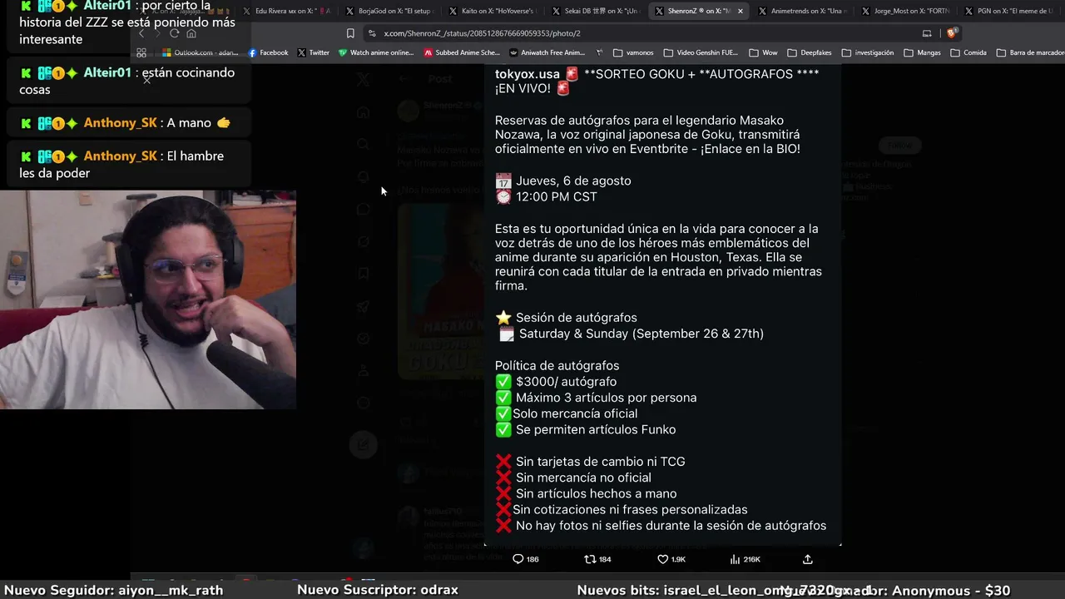The width and height of the screenshot is (1065, 599).
Task: Click the X logo in the sidebar
Action: click(x=364, y=80)
